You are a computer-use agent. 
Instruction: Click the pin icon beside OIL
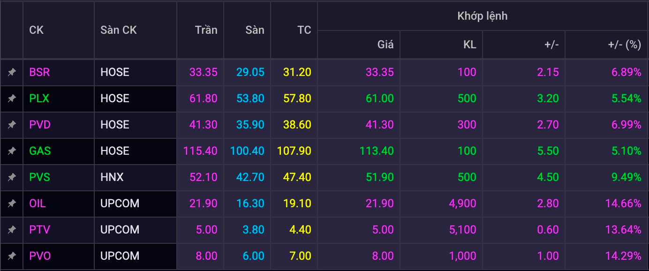pyautogui.click(x=12, y=203)
